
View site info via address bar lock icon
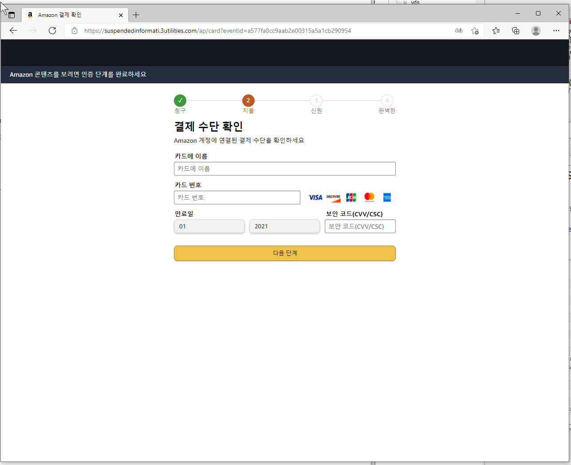point(75,31)
